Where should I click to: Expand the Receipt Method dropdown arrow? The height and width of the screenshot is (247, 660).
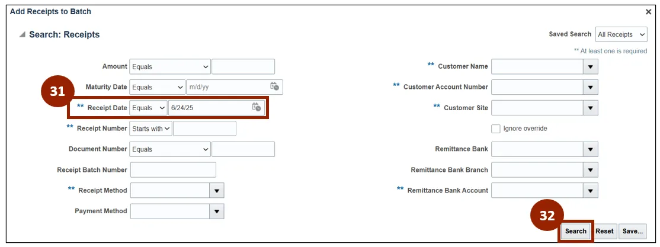click(217, 191)
